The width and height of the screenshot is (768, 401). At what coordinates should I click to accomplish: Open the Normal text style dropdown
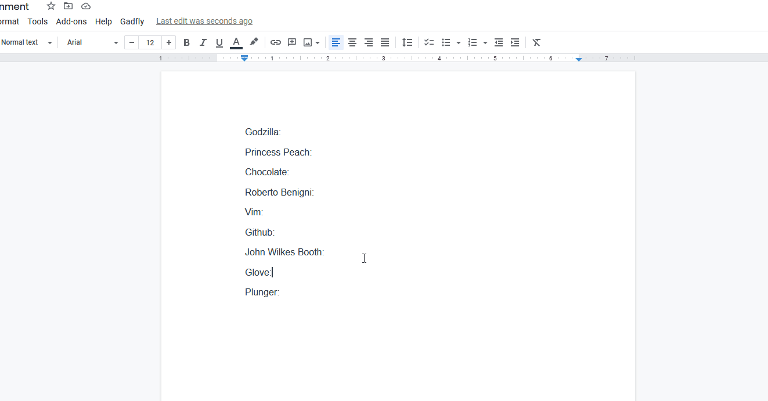coord(26,42)
